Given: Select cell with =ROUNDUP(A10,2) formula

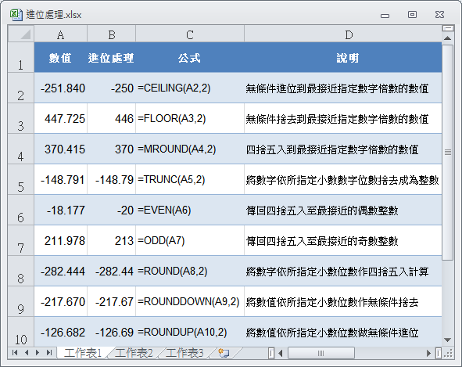Looking at the screenshot, I should tap(190, 332).
